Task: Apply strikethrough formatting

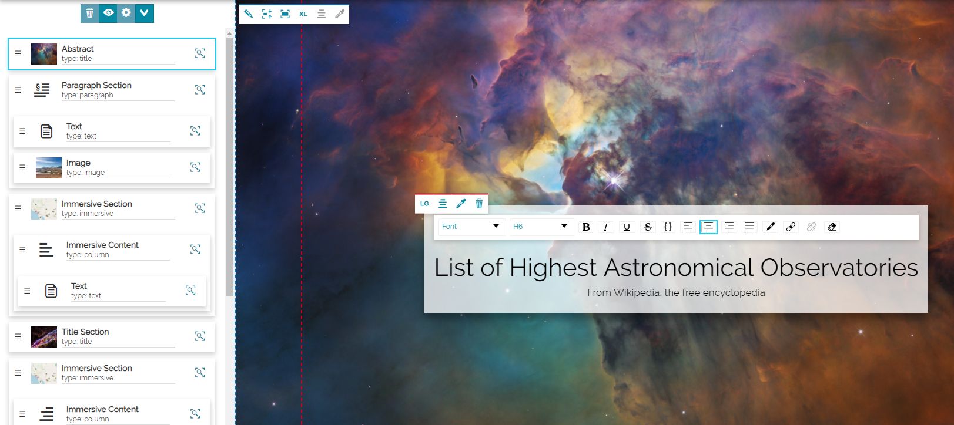Action: [x=648, y=227]
